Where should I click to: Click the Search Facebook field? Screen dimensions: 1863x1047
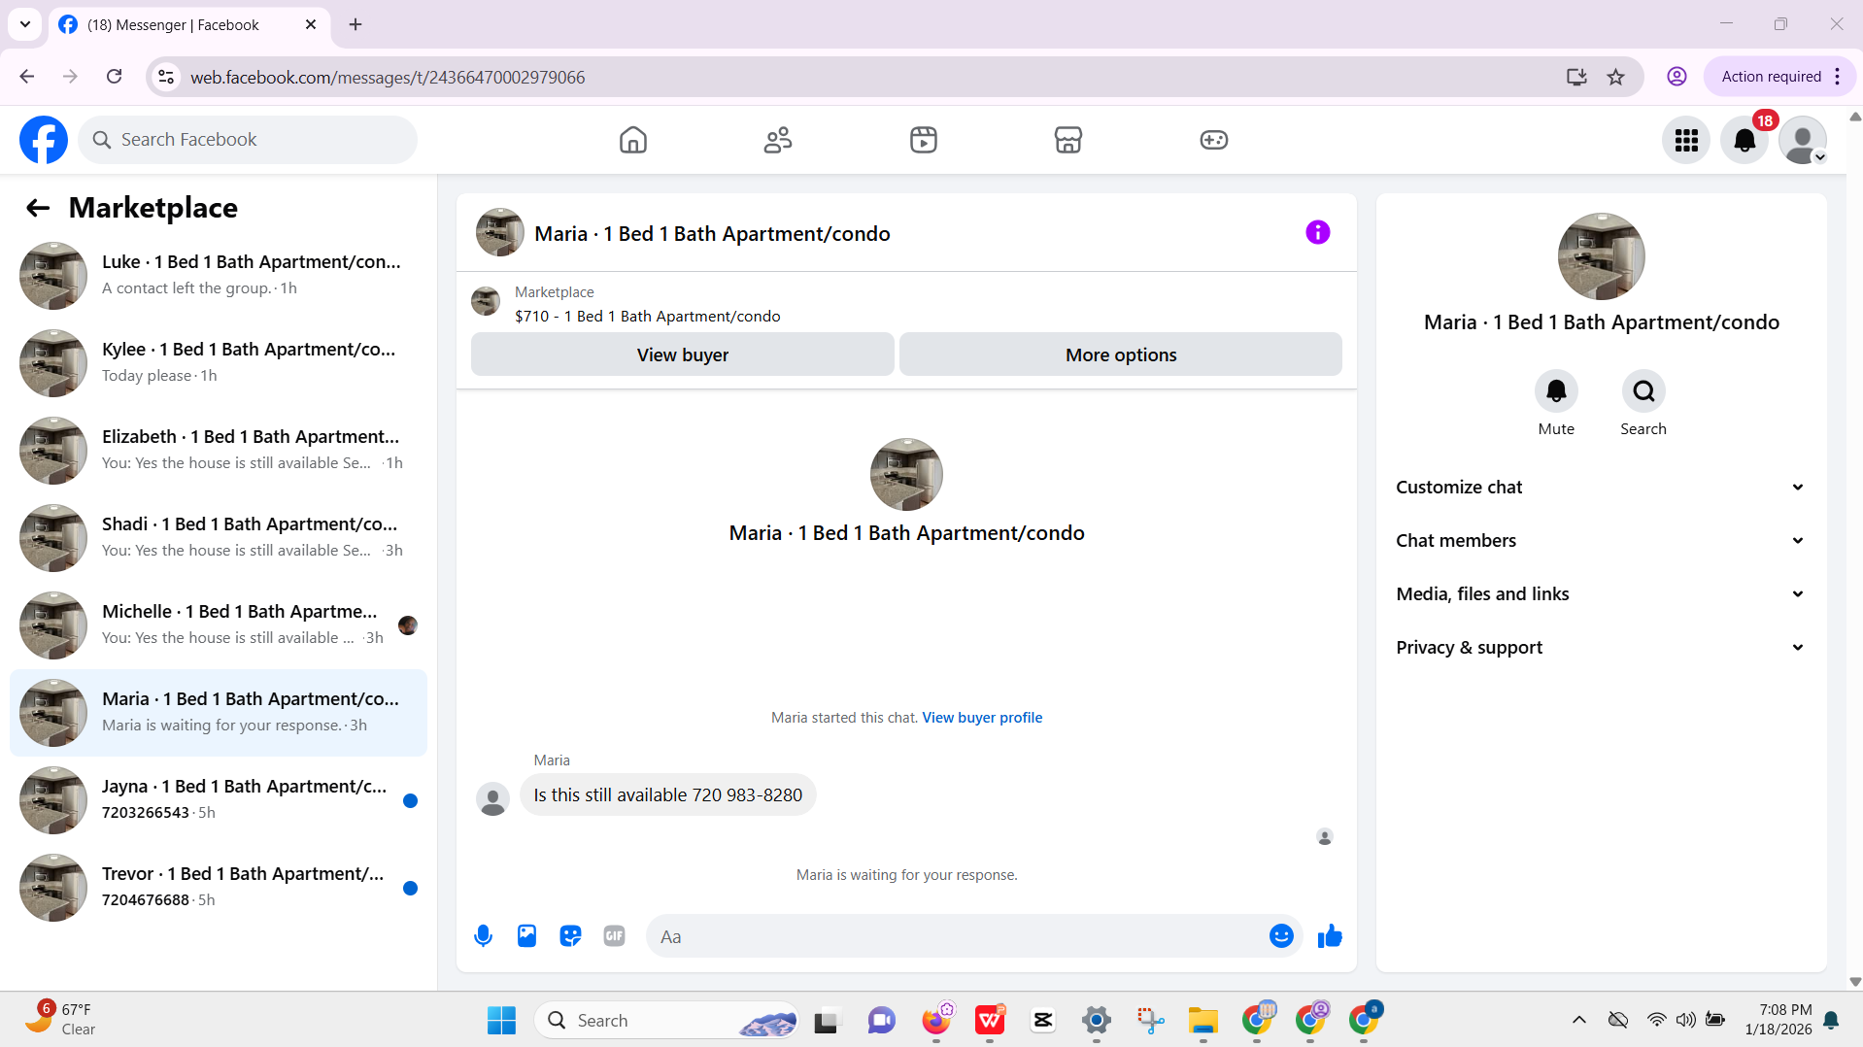click(x=248, y=140)
